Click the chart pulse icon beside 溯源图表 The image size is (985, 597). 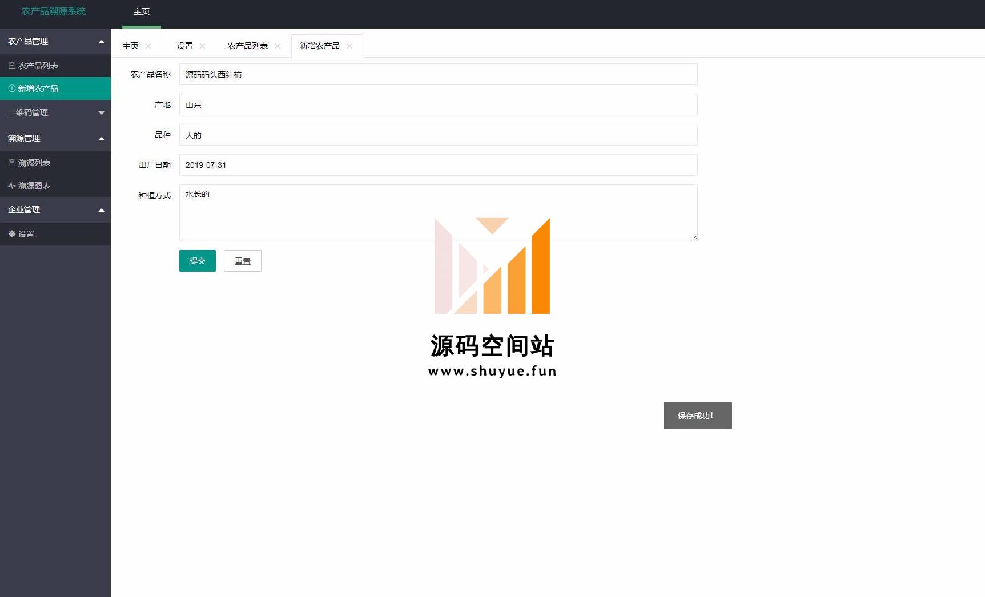(x=12, y=185)
